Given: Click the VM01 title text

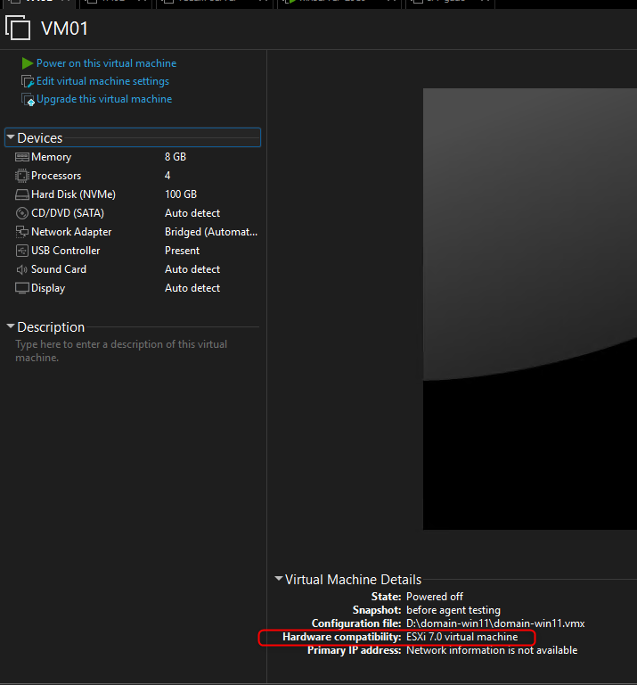Looking at the screenshot, I should click(64, 29).
